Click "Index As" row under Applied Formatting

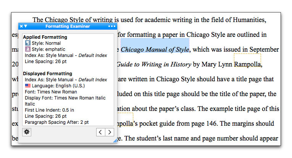click(66, 55)
